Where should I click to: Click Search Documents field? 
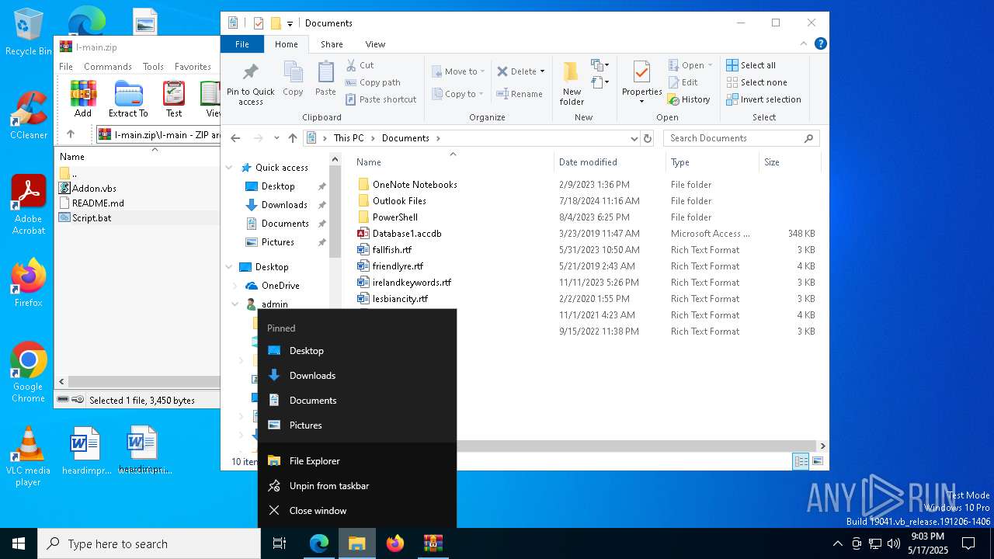742,138
